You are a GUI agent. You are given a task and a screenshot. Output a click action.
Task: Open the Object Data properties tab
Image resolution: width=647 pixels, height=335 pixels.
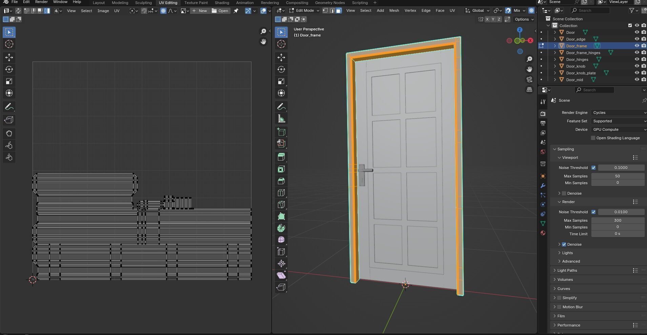(x=543, y=223)
